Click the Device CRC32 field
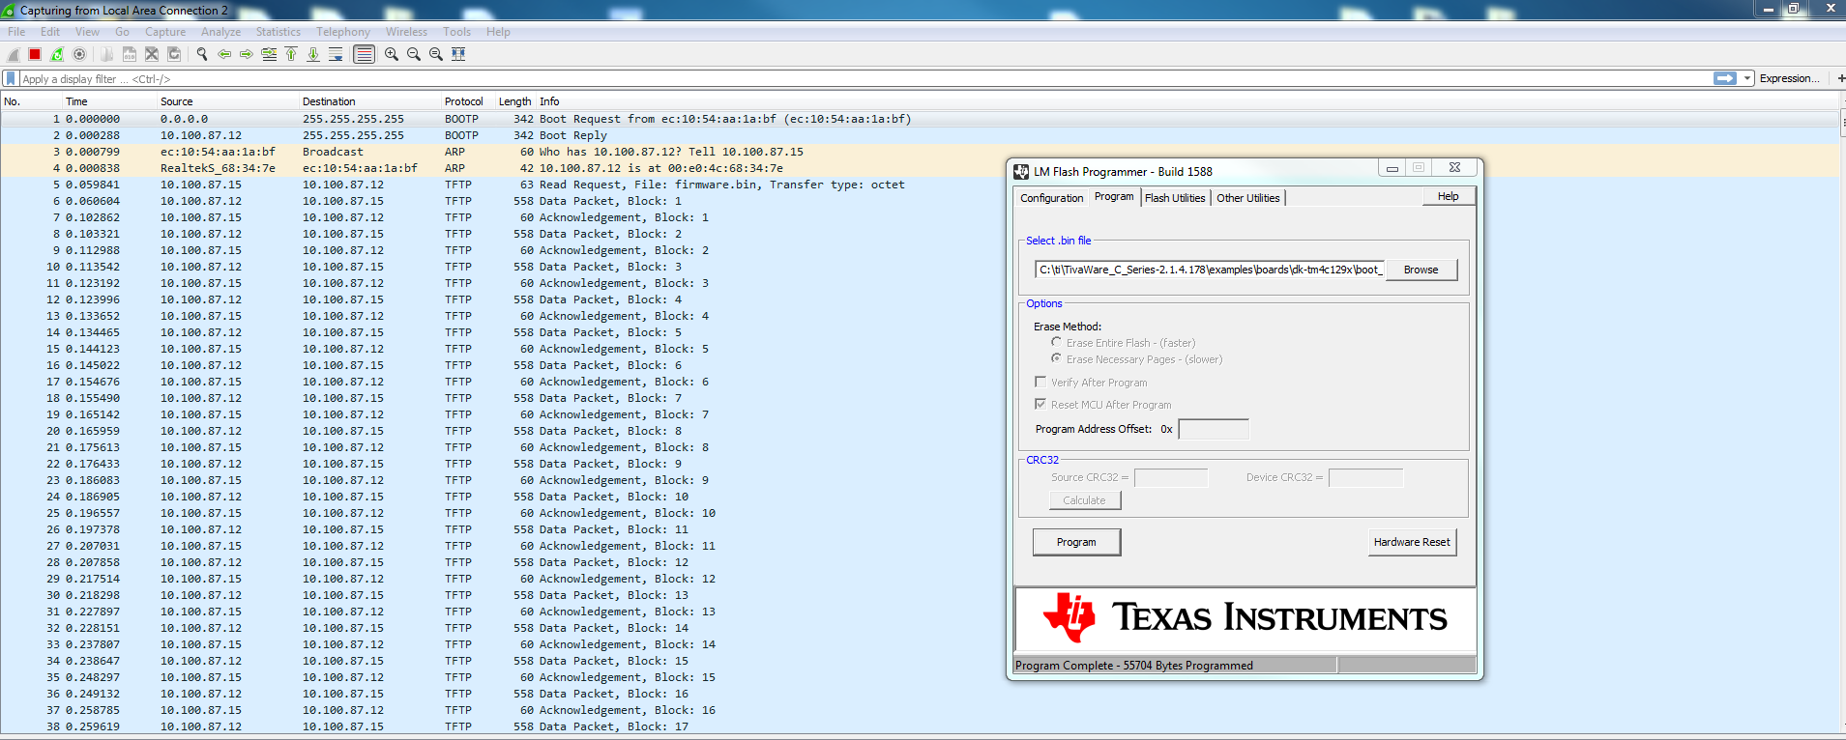1846x740 pixels. click(1365, 477)
